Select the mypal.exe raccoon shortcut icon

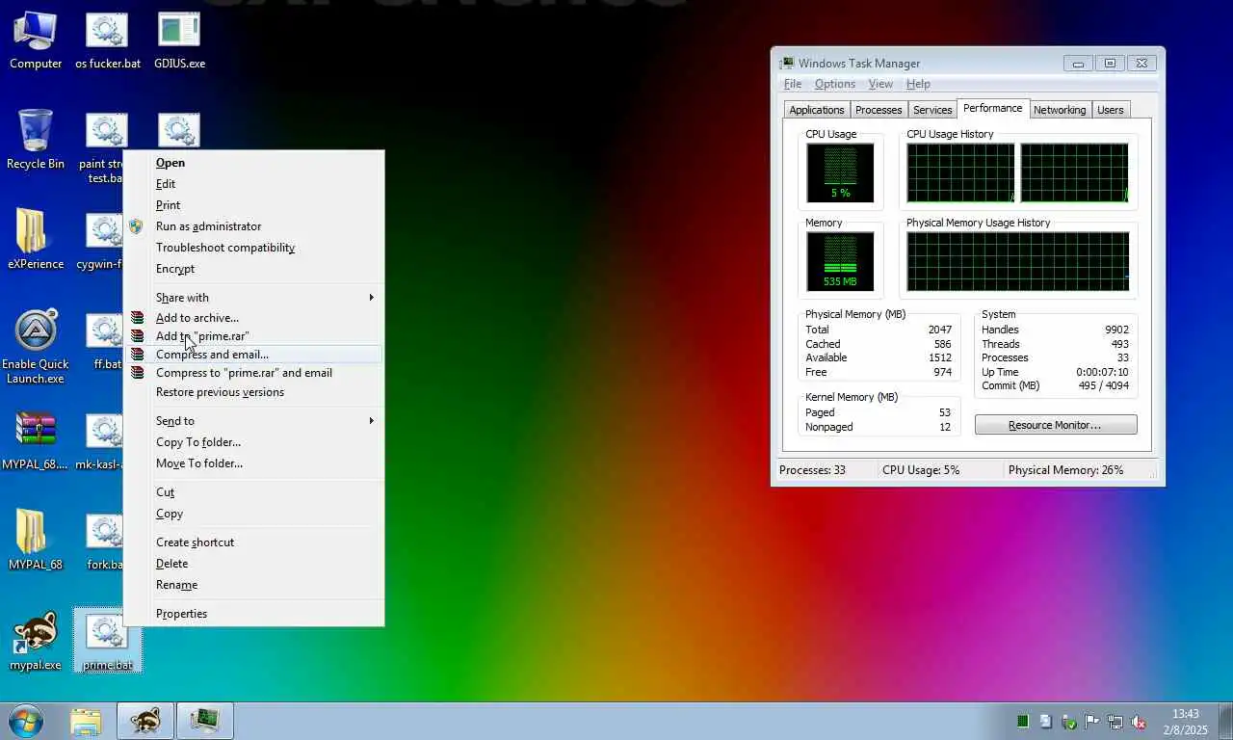click(36, 641)
